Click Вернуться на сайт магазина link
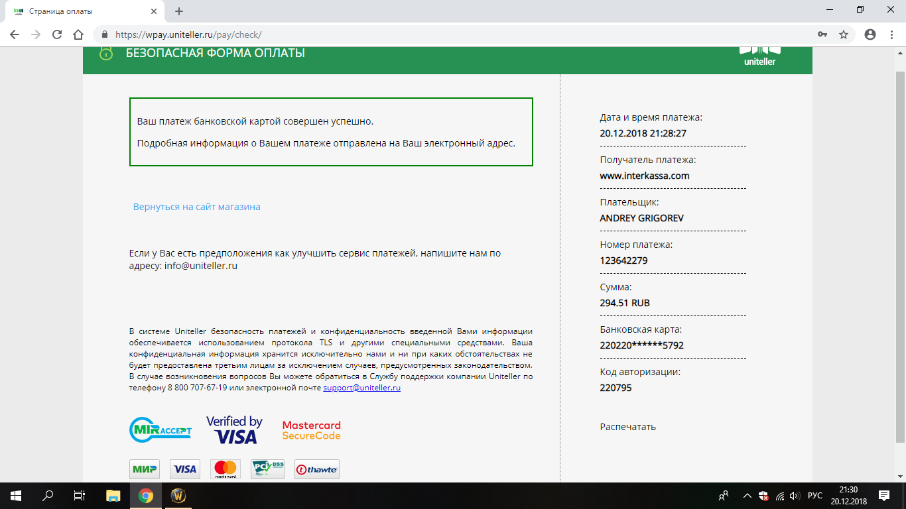Viewport: 906px width, 509px height. [197, 207]
